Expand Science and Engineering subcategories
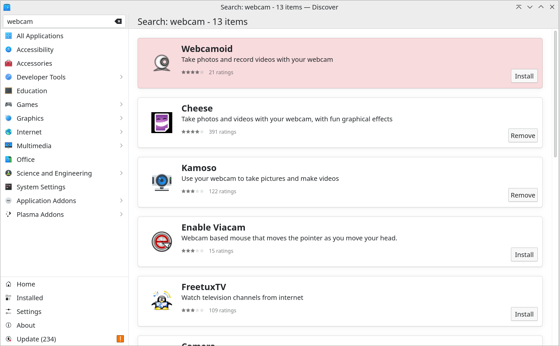 (121, 173)
